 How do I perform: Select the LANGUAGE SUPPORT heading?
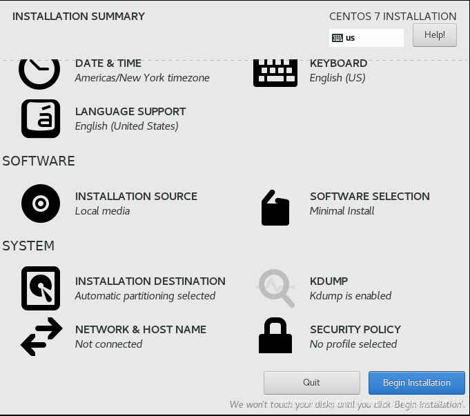click(130, 112)
